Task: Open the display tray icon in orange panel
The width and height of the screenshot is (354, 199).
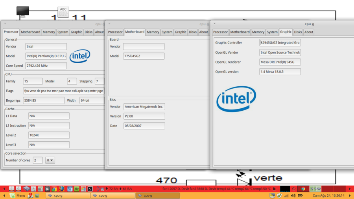Action: click(272, 195)
